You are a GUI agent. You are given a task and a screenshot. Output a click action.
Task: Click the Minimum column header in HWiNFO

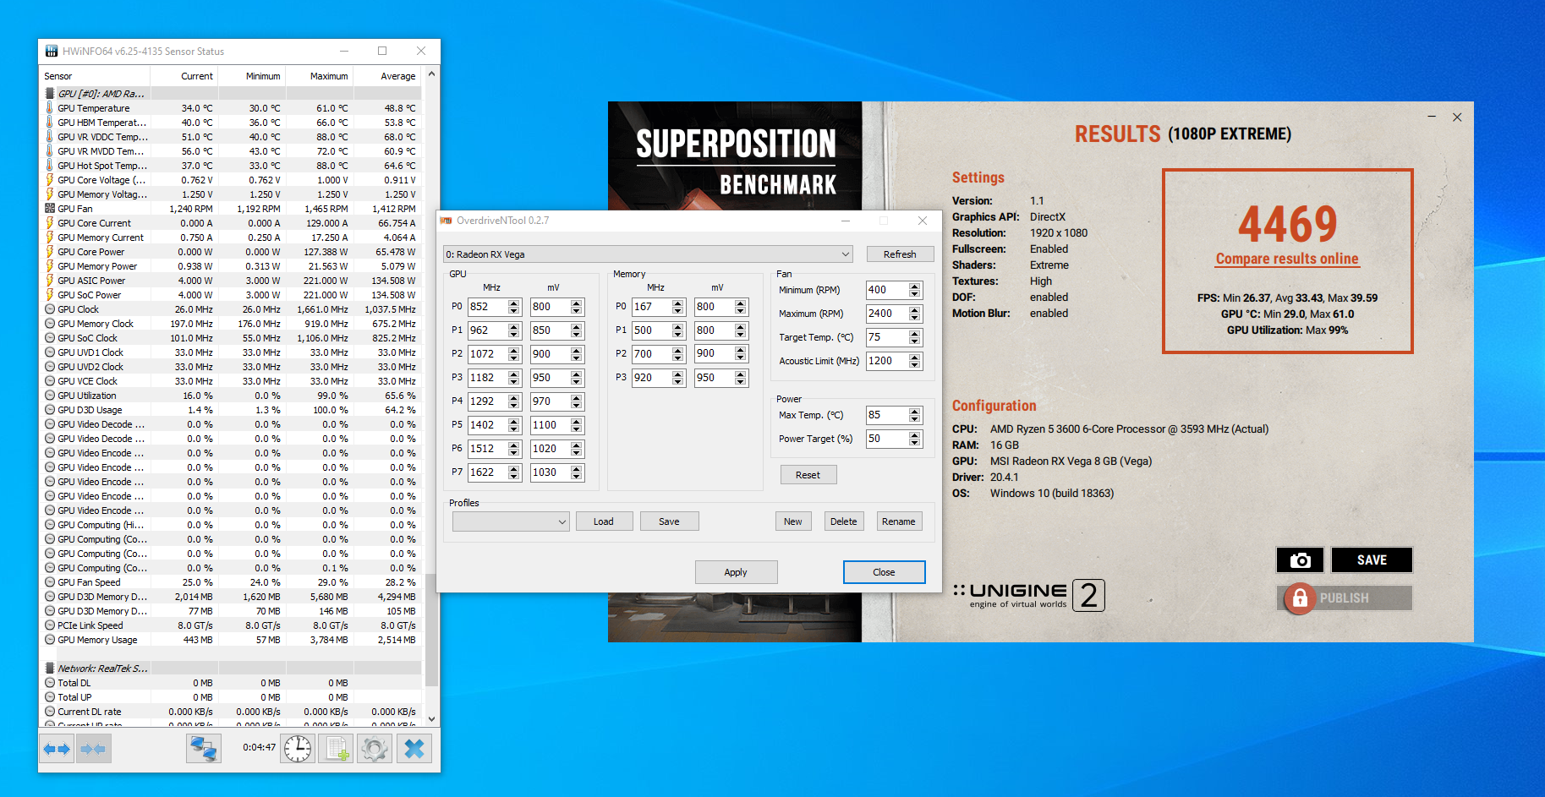(253, 76)
